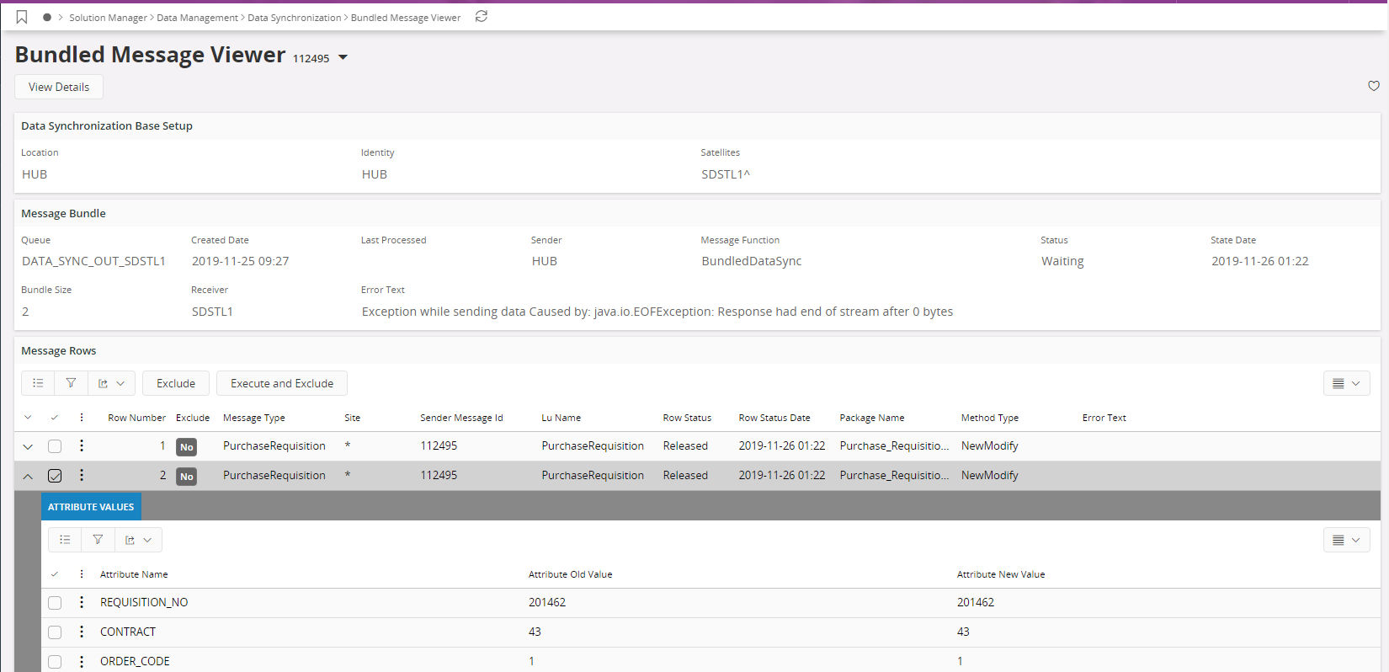The width and height of the screenshot is (1389, 672).
Task: Click the View Details button
Action: [x=59, y=87]
